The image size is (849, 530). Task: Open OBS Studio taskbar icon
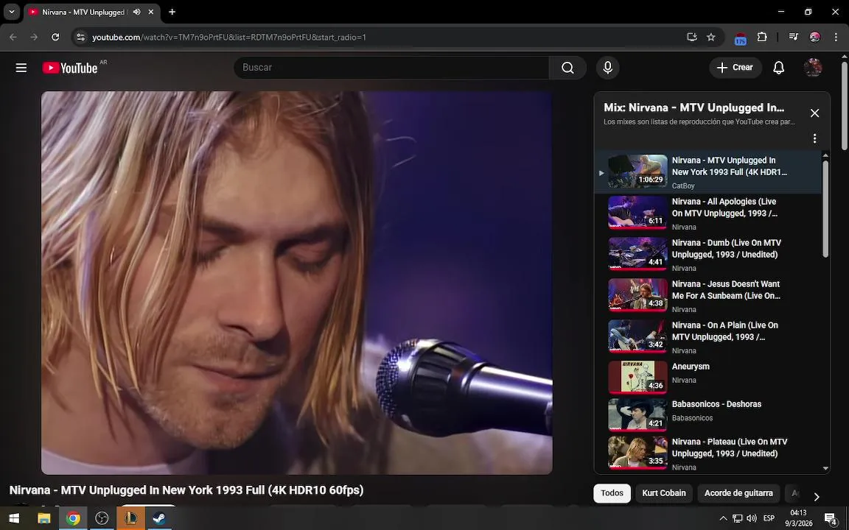pyautogui.click(x=102, y=518)
